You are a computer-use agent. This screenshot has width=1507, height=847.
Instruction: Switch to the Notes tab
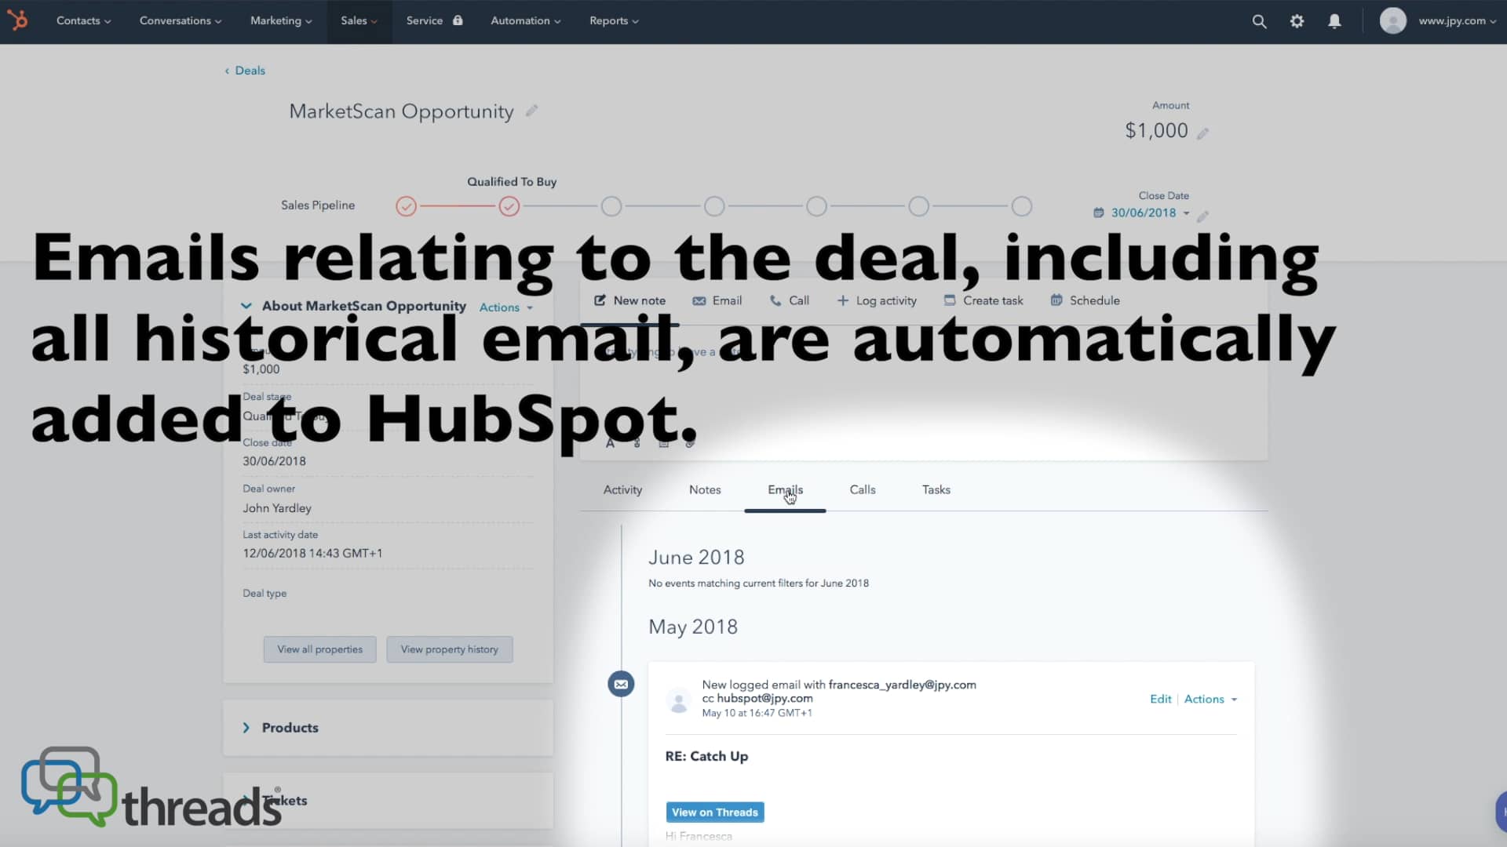[x=705, y=489]
